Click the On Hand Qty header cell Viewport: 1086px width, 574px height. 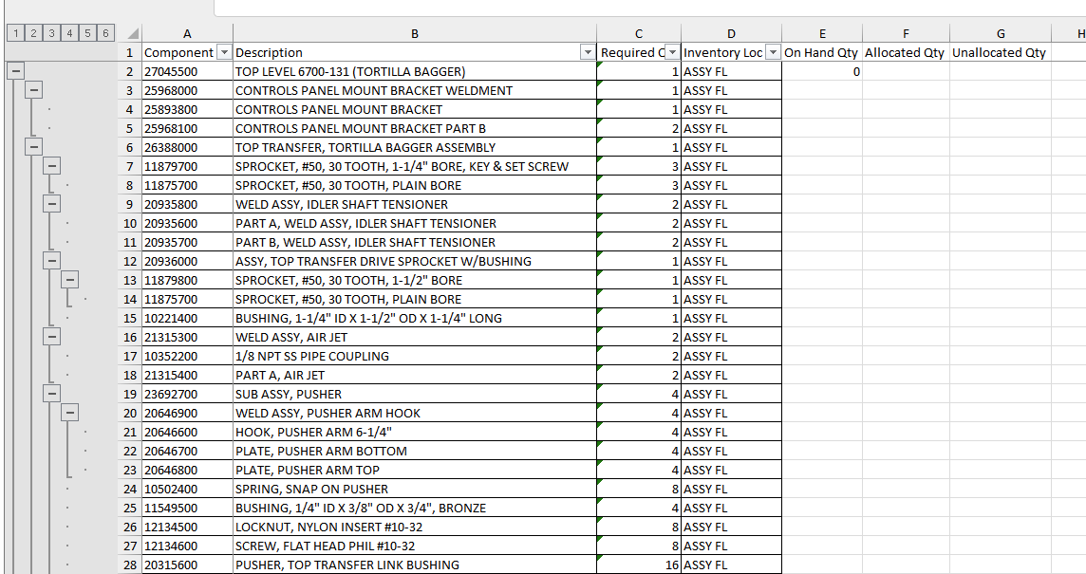tap(822, 52)
